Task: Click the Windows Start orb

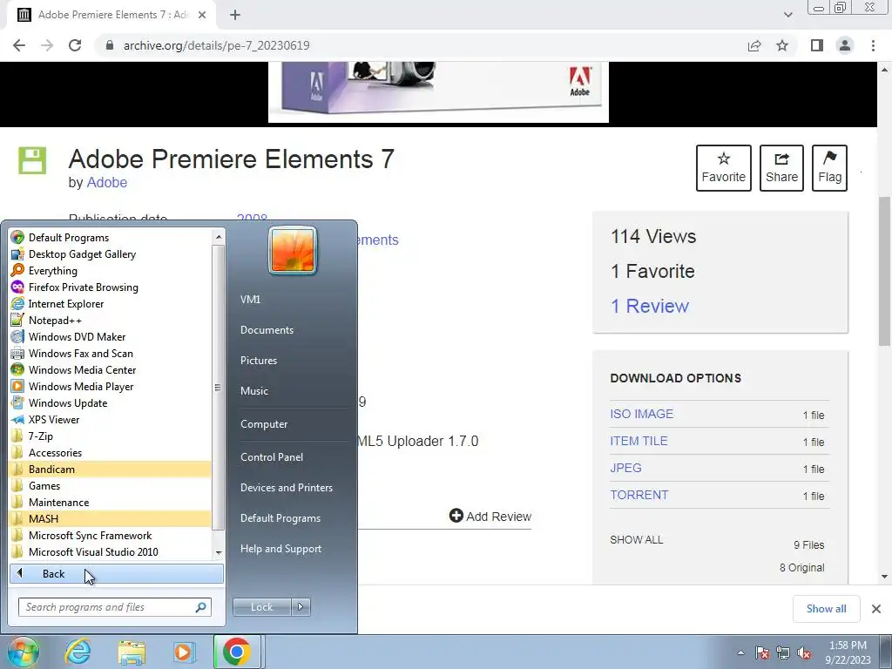Action: tap(23, 652)
